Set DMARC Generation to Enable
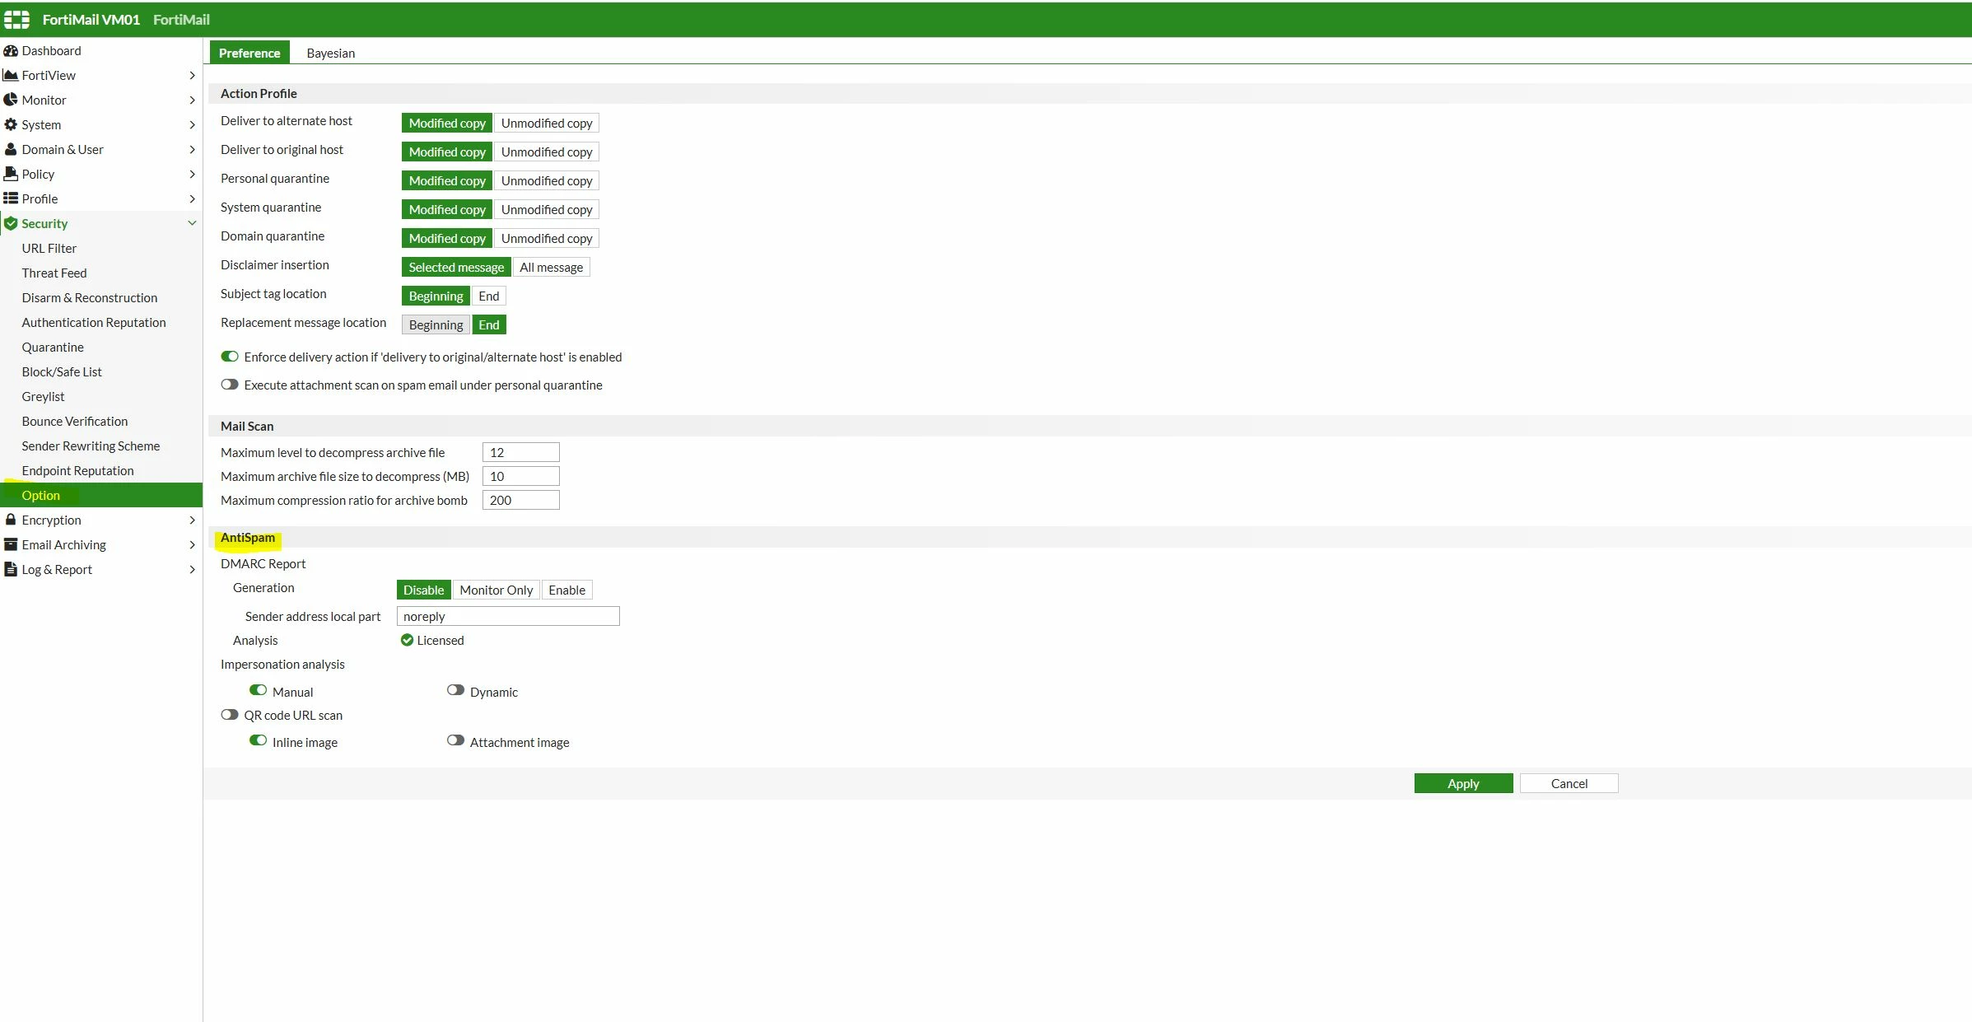 (566, 590)
